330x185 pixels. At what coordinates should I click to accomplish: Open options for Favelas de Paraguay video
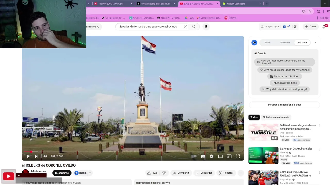[319, 173]
